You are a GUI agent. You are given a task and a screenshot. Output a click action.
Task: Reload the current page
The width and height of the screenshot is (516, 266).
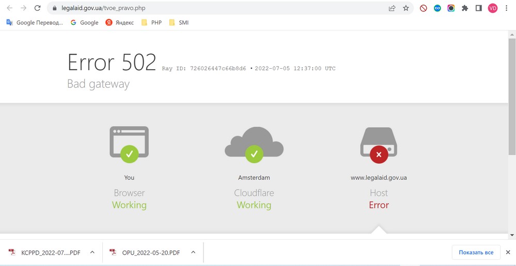(x=38, y=8)
